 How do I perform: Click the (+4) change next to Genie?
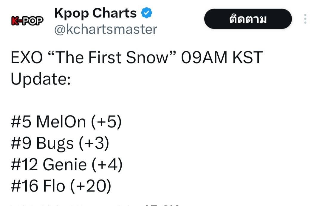coord(107,164)
